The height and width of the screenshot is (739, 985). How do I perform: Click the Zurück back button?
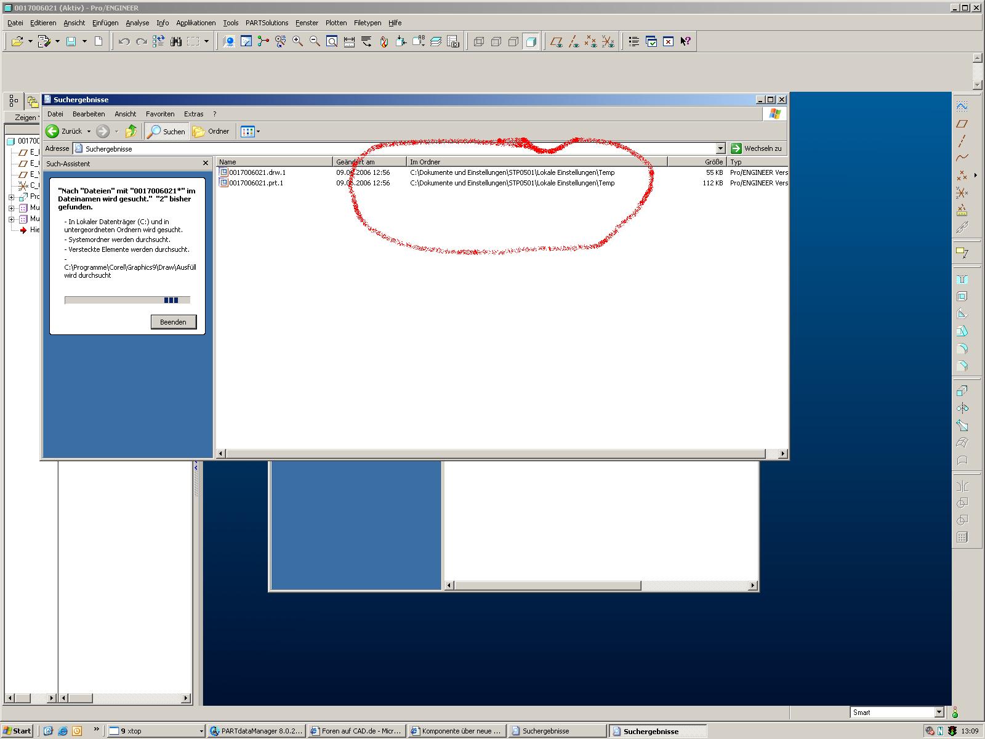pos(65,131)
